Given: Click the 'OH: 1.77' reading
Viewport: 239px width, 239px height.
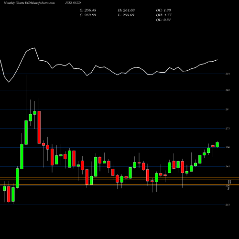Looking at the screenshot, I should (x=164, y=15).
